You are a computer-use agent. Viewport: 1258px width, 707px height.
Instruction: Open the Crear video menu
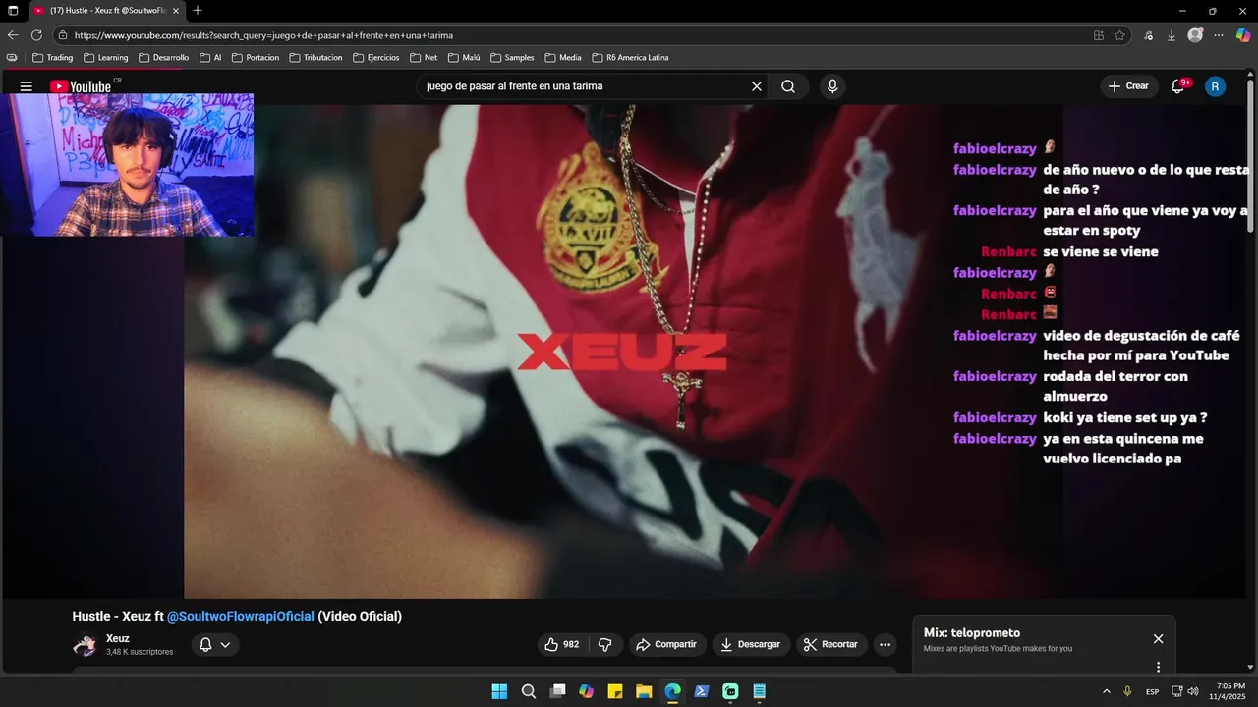pyautogui.click(x=1128, y=86)
